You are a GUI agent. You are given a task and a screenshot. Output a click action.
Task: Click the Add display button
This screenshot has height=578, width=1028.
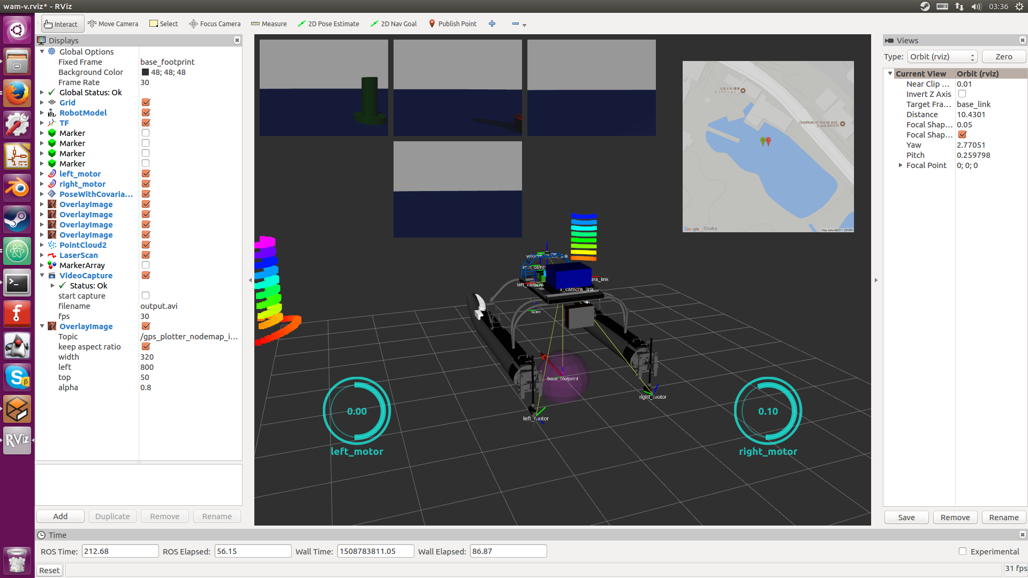pos(60,516)
